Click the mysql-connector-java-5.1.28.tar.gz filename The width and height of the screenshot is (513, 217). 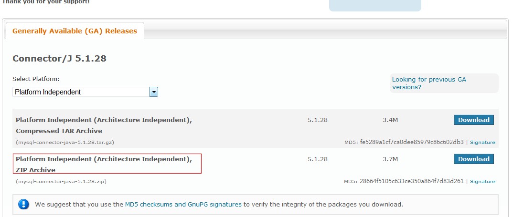pos(65,143)
